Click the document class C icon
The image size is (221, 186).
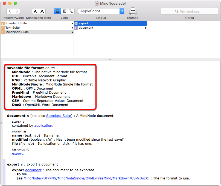(x=76, y=28)
